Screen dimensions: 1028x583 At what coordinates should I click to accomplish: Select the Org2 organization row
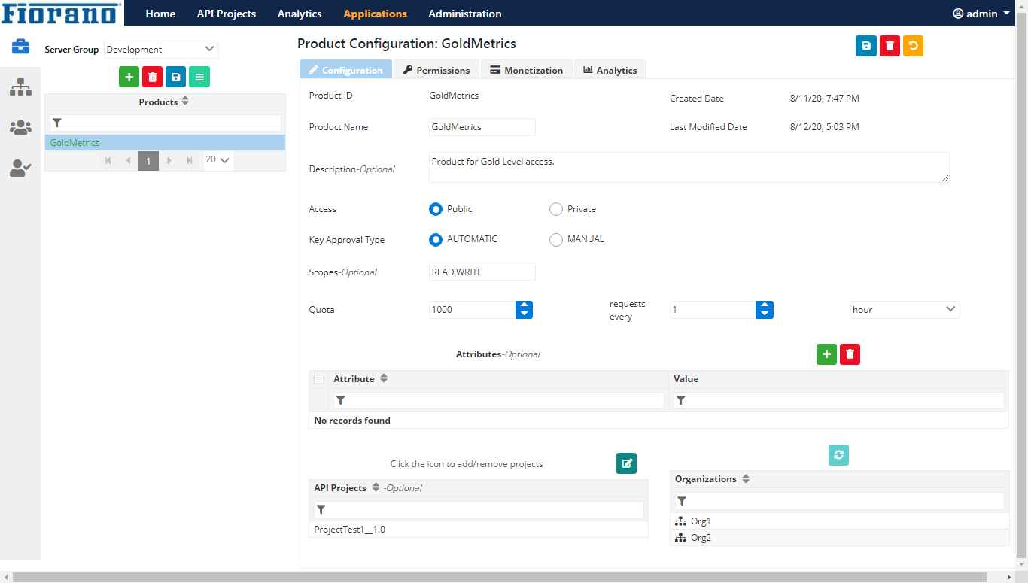coord(839,538)
